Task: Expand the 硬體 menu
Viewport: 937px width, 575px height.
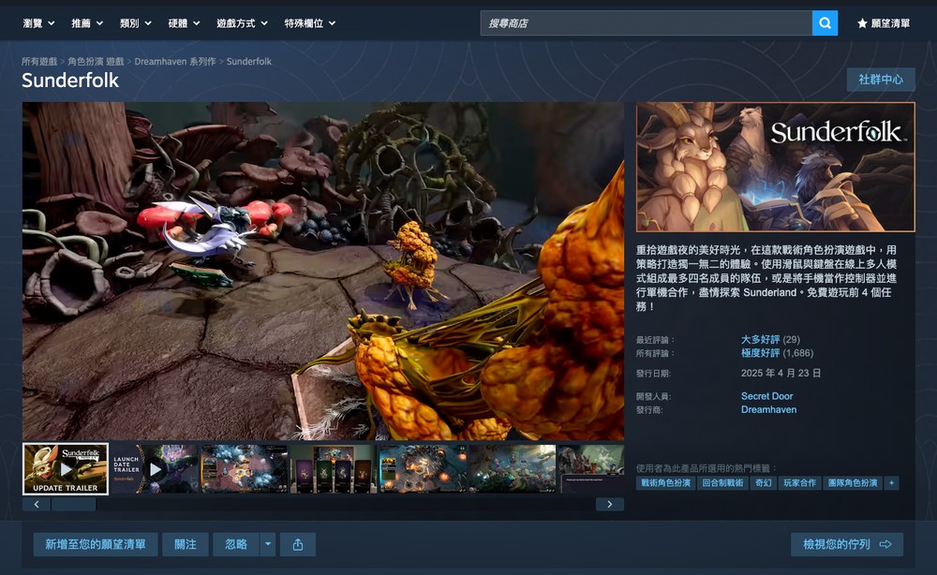Action: click(184, 23)
